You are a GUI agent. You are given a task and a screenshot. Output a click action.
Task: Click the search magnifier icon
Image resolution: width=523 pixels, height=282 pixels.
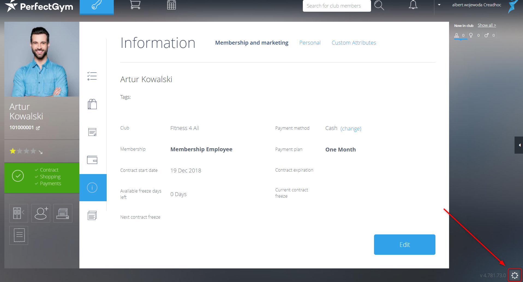[379, 5]
